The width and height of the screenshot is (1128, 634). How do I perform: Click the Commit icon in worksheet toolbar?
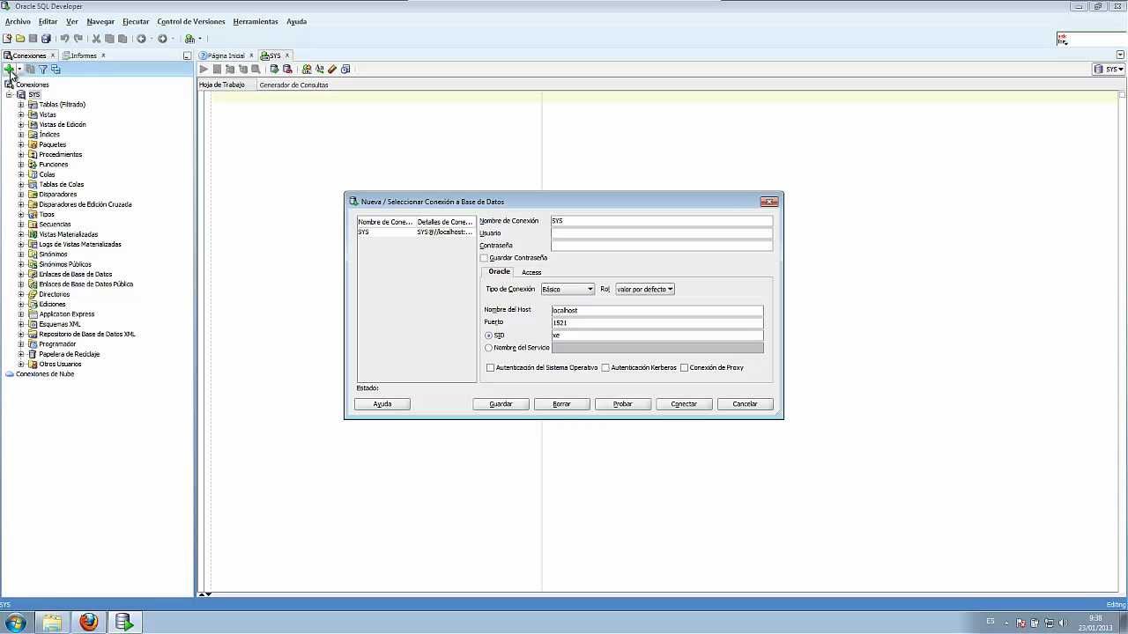274,69
